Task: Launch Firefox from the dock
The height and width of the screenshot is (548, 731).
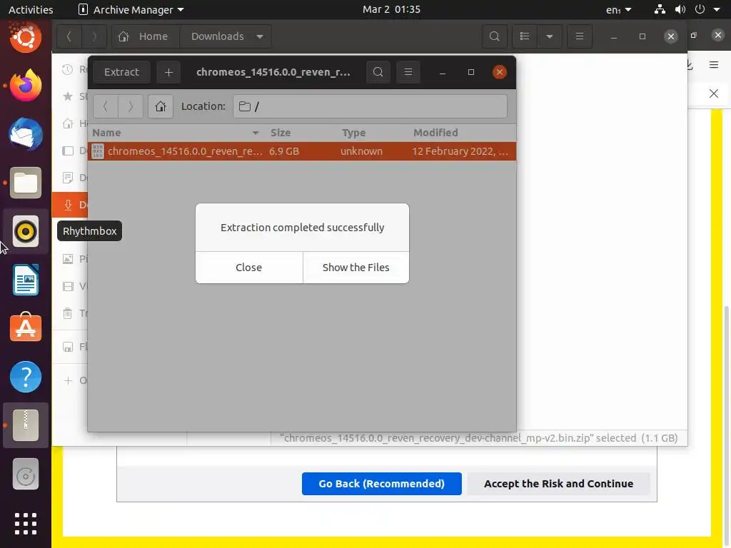Action: pyautogui.click(x=26, y=86)
